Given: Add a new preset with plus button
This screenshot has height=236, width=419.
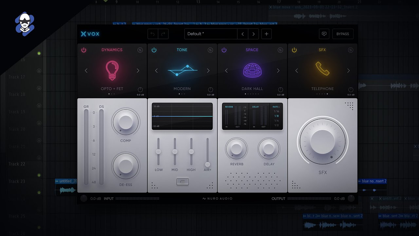Looking at the screenshot, I should [266, 34].
